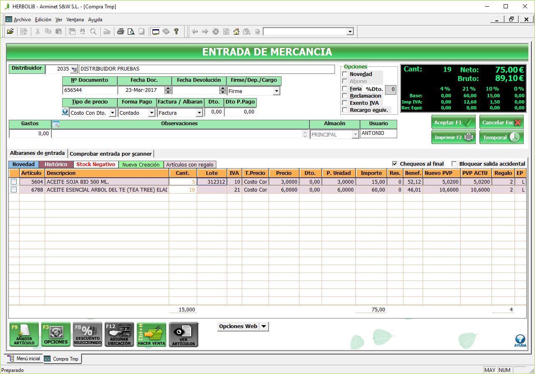The image size is (535, 374).
Task: Open the Factura / Albaran dropdown
Action: tap(199, 113)
